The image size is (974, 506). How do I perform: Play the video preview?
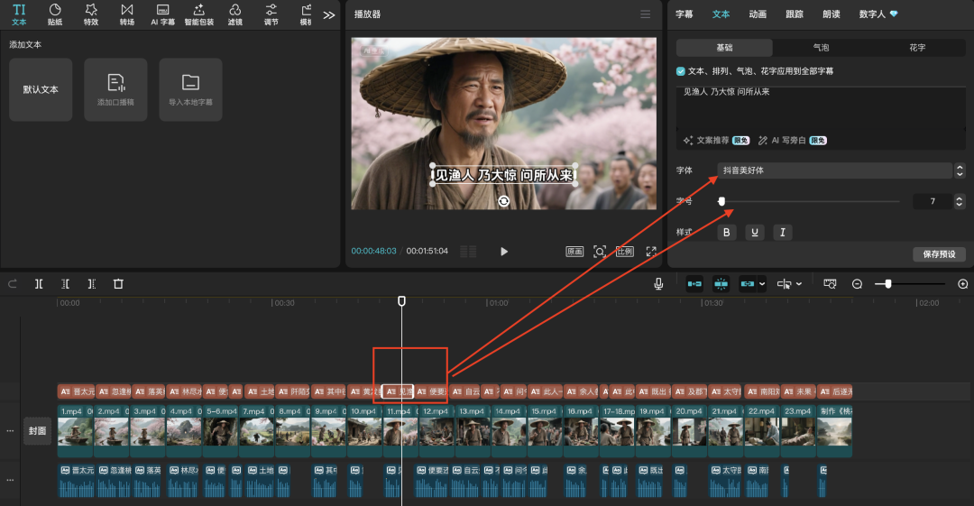tap(504, 251)
